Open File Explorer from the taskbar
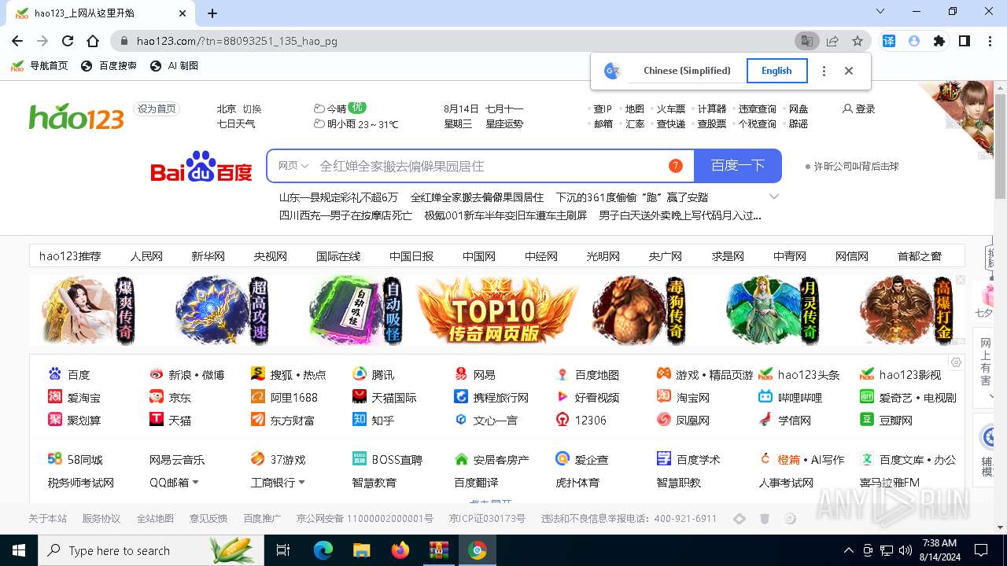Screen dimensions: 1007x566 point(362,550)
